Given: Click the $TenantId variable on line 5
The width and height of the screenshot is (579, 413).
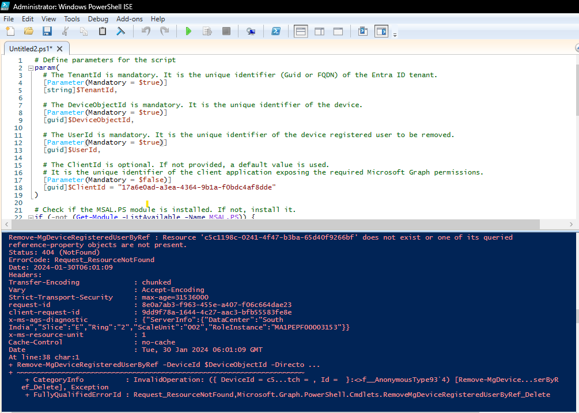Looking at the screenshot, I should pos(96,90).
